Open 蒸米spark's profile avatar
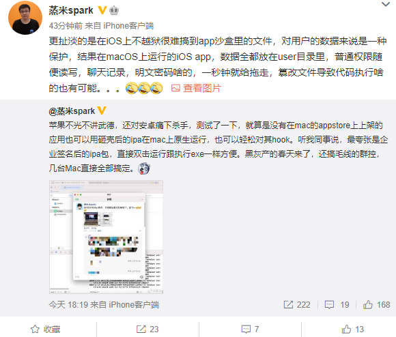The width and height of the screenshot is (396, 337). [25, 18]
